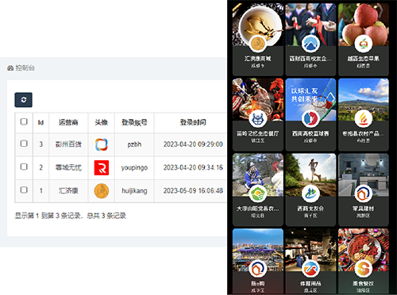
Task: Toggle the select-all checkbox in table header
Action: point(24,121)
